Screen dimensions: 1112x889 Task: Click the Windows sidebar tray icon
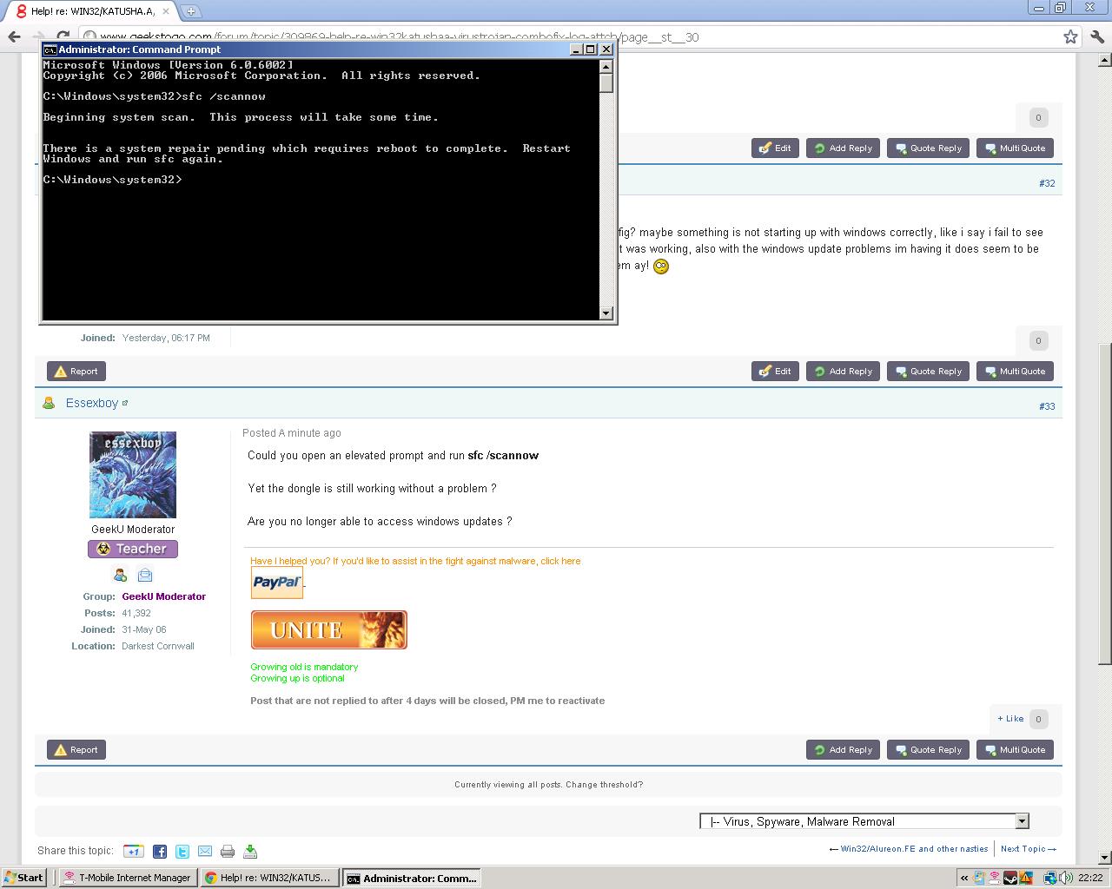click(979, 878)
